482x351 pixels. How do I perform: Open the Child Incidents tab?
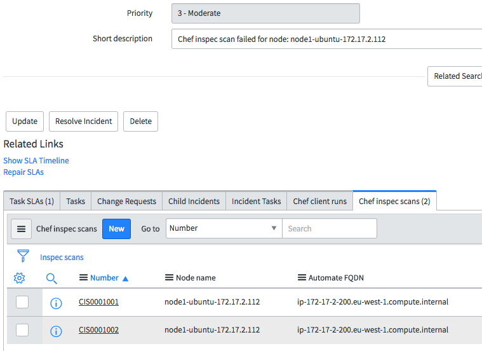[x=194, y=201]
